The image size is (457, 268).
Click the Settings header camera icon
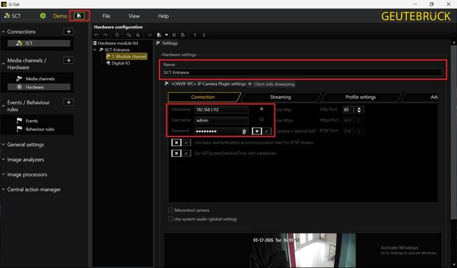point(158,43)
